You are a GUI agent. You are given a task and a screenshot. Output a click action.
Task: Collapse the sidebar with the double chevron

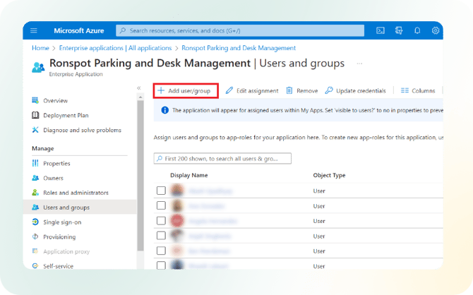139,88
